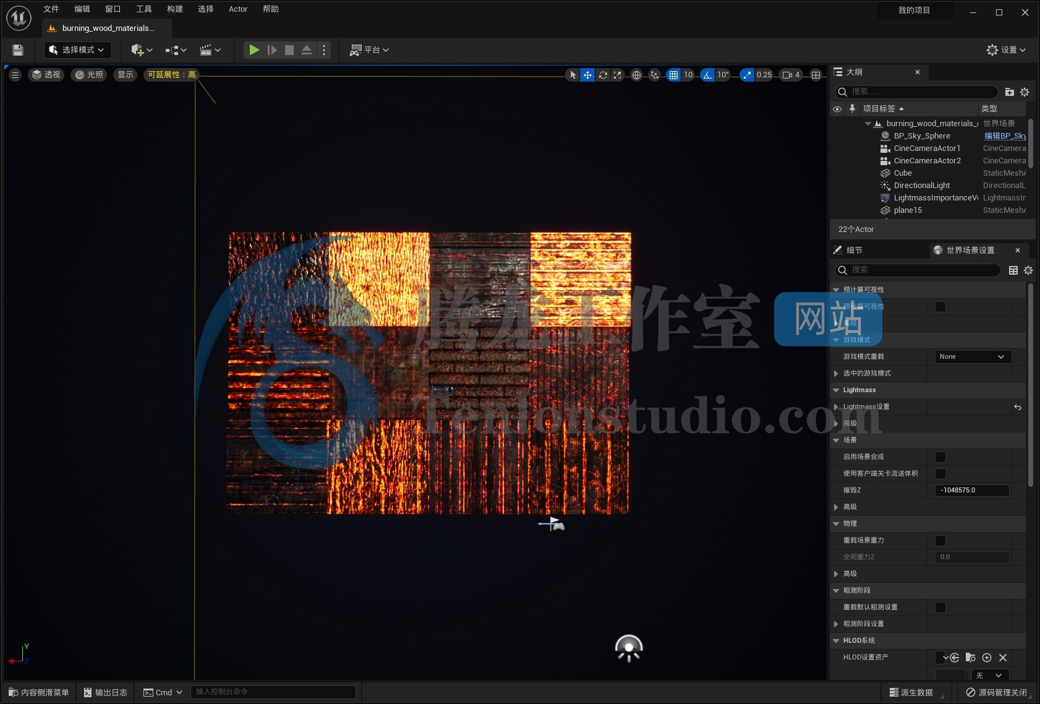Open play options three-dot menu
Viewport: 1040px width, 704px height.
(x=324, y=50)
